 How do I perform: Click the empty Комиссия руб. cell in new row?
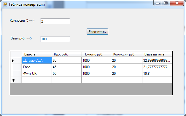(127, 80)
